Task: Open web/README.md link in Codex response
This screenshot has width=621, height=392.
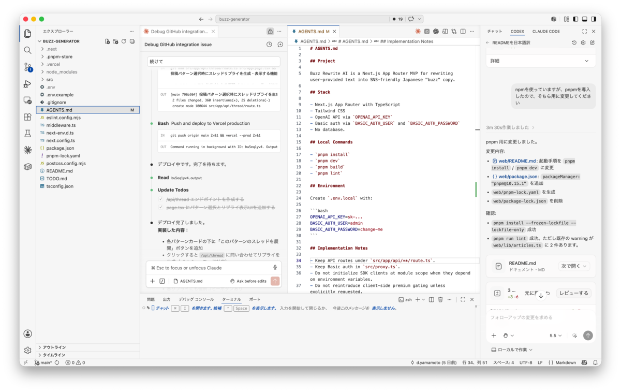Action: [514, 161]
